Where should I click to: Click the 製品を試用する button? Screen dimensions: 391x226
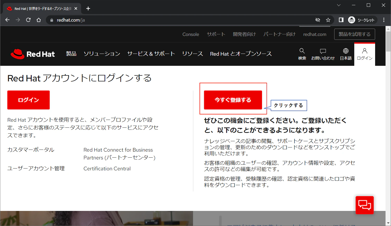[355, 34]
